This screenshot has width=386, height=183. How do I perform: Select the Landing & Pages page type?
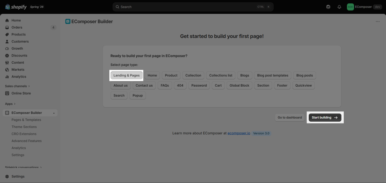(127, 76)
